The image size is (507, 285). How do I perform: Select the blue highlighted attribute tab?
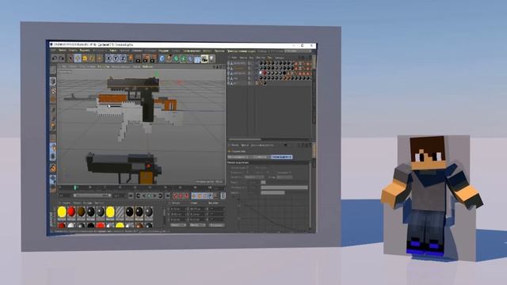coord(282,157)
